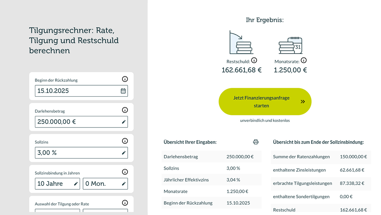Start Finanzierungsanfrage with the green button
Image resolution: width=381 pixels, height=215 pixels.
tap(265, 102)
